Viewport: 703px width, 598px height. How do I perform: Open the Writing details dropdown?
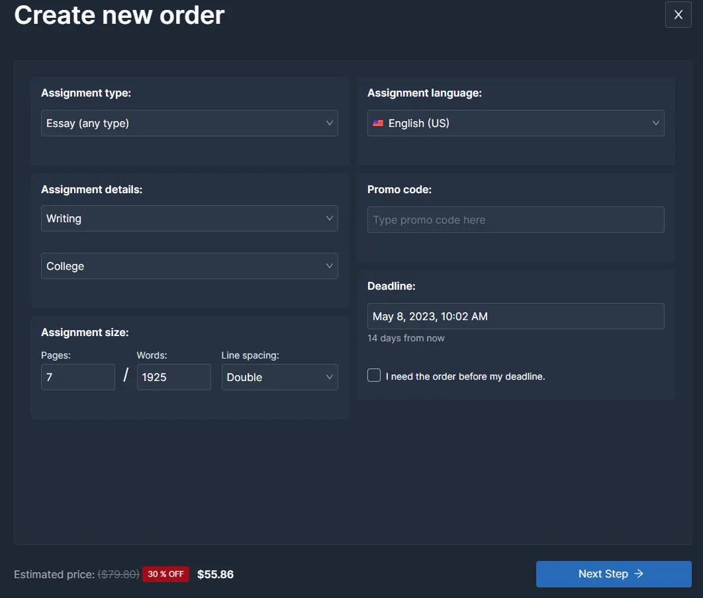pos(189,218)
